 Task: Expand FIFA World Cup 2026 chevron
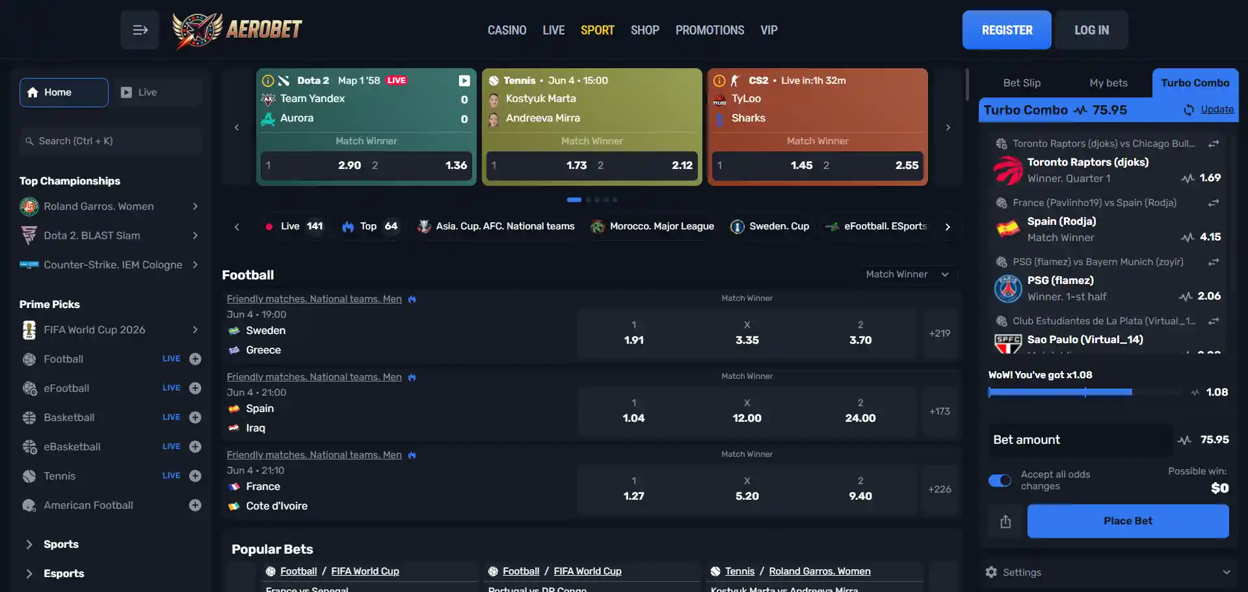195,329
